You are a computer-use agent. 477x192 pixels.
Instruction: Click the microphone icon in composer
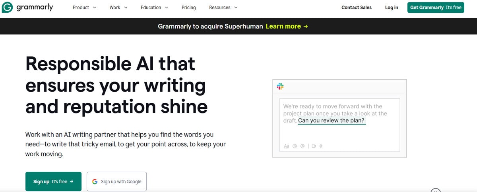tap(321, 146)
